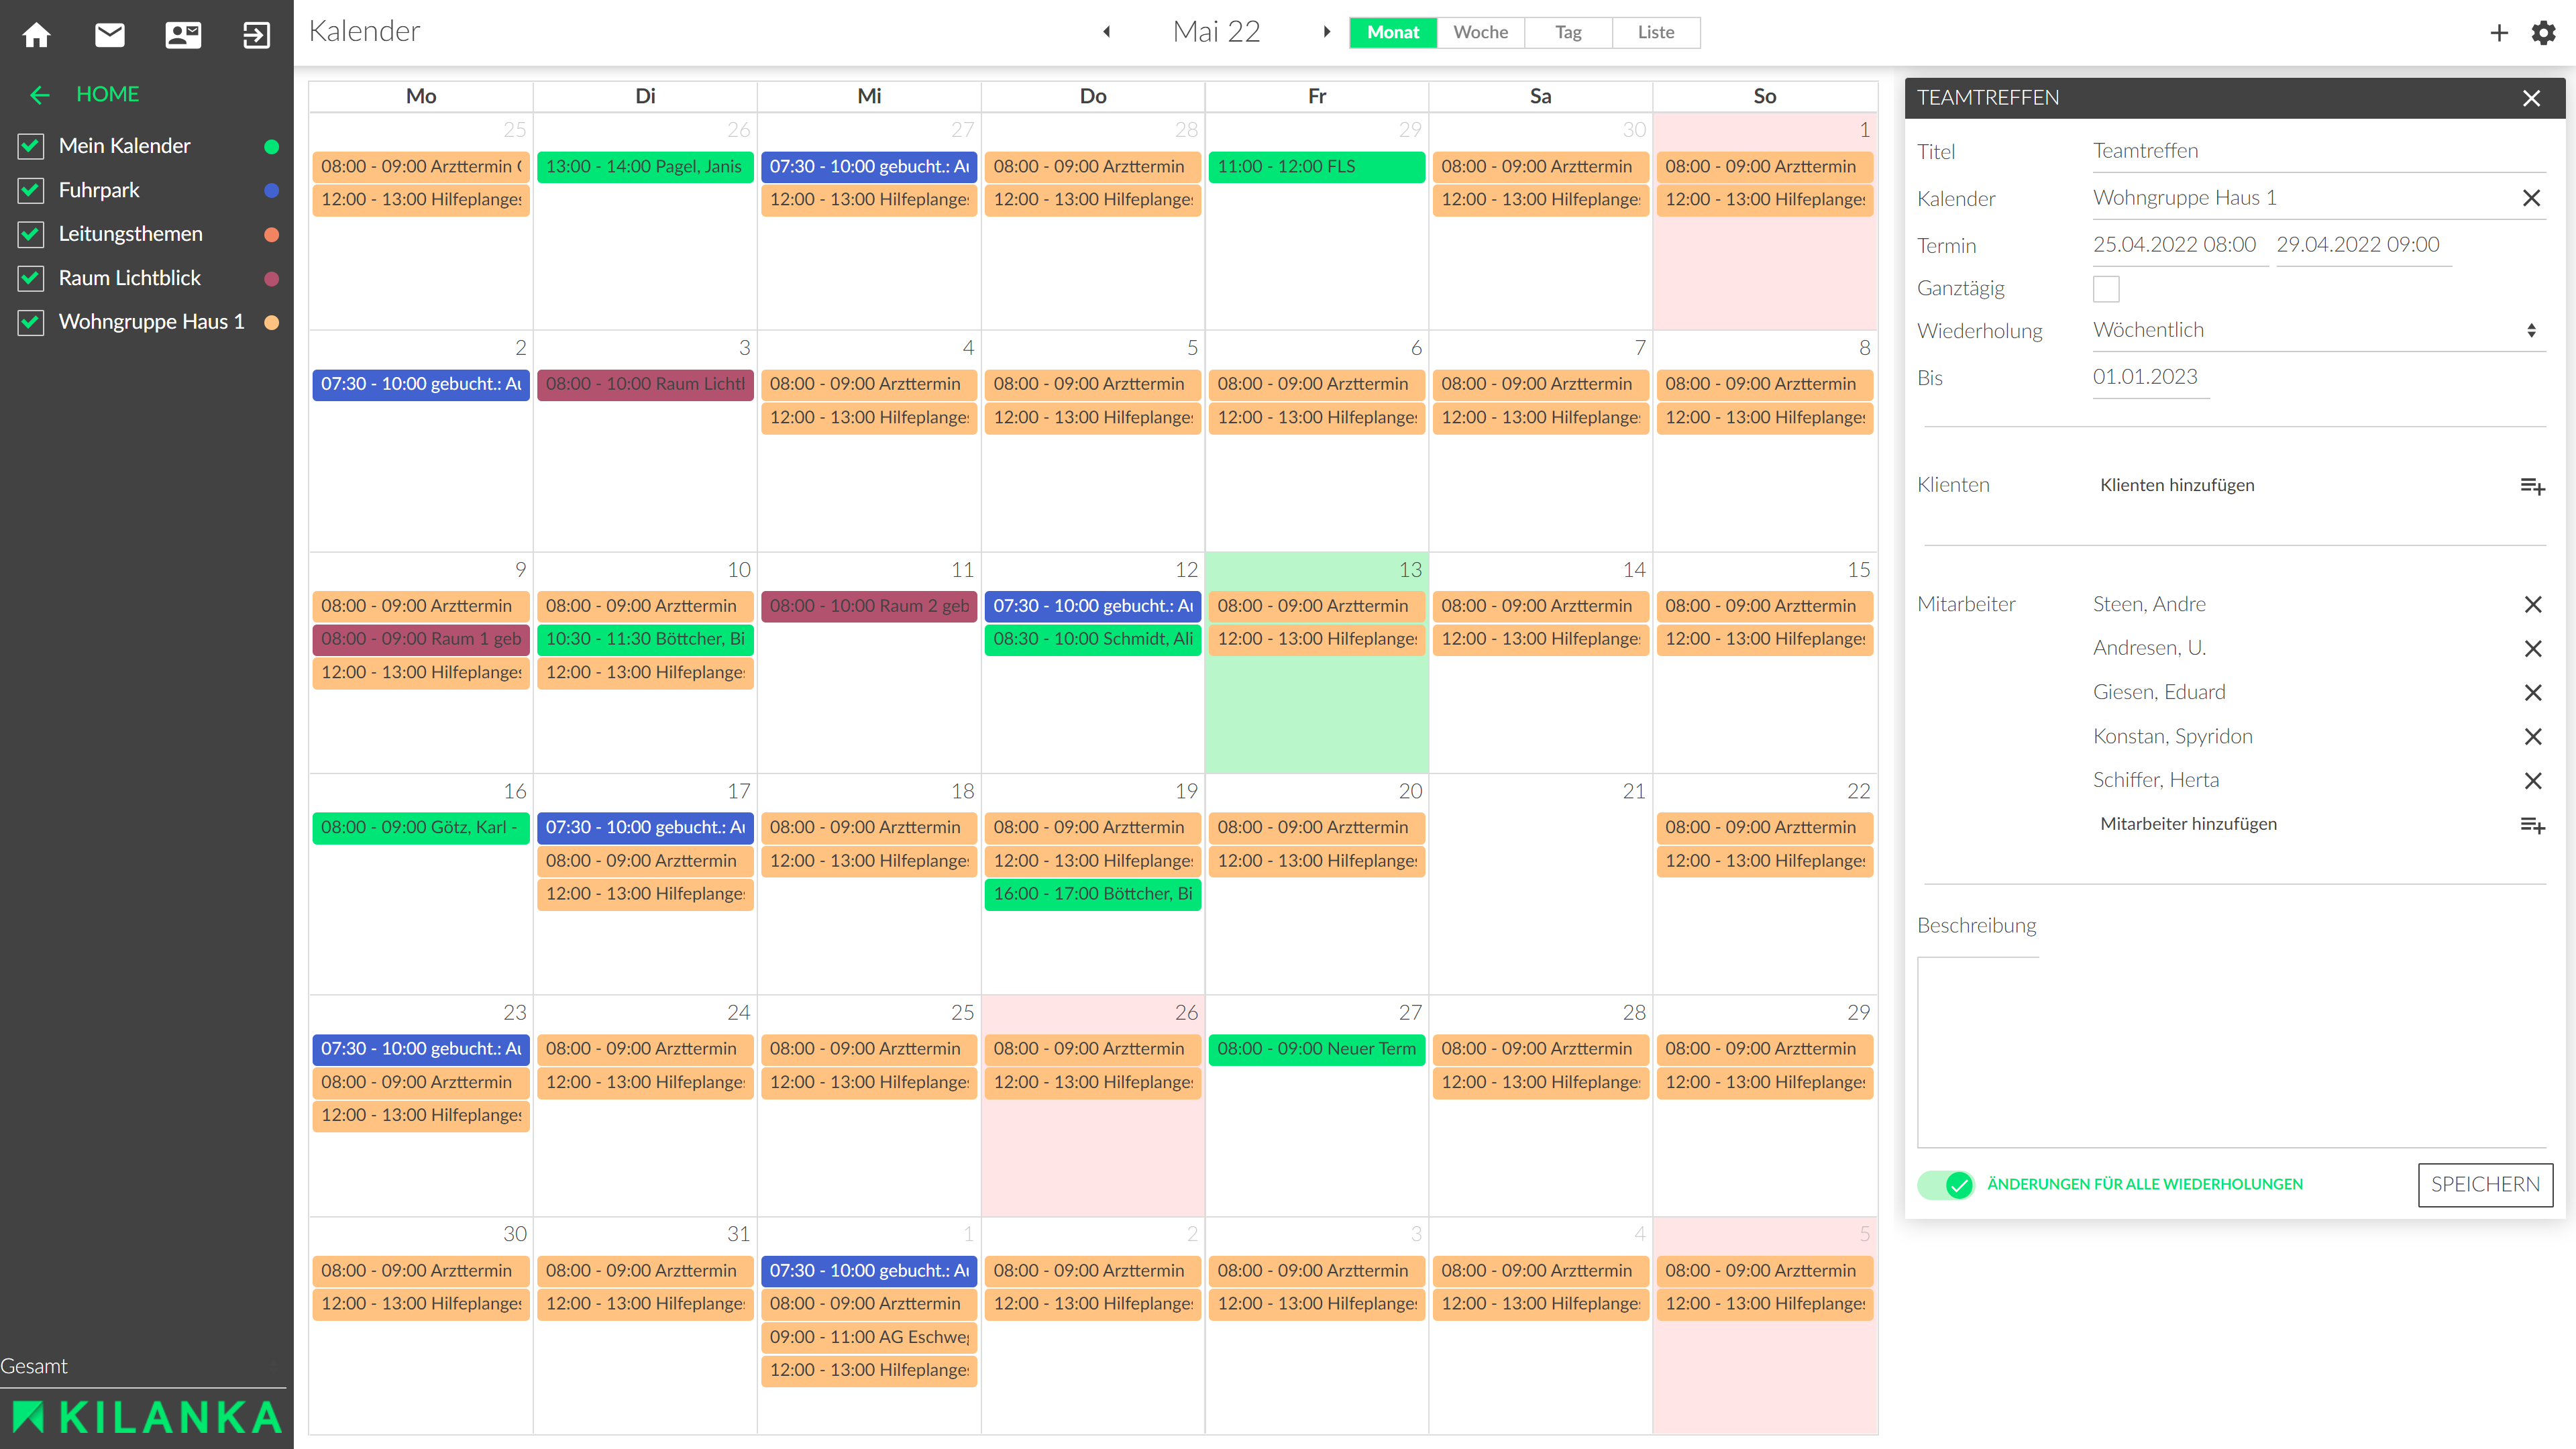Click the home icon in sidebar
This screenshot has height=1449, width=2576.
(36, 35)
